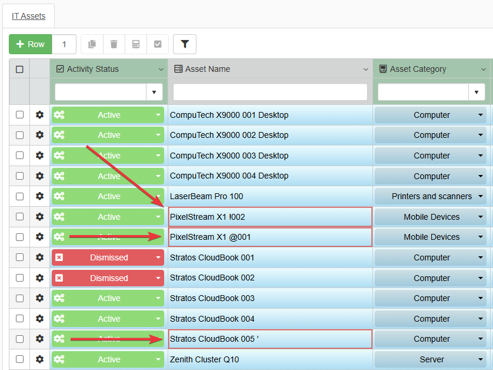Toggle the select-all checkbox in header
Image resolution: width=493 pixels, height=370 pixels.
(19, 69)
